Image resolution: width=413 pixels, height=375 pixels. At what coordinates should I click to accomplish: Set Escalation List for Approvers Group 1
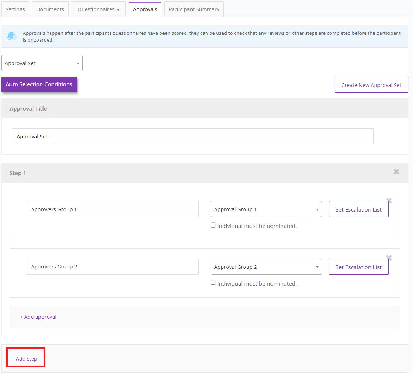359,209
